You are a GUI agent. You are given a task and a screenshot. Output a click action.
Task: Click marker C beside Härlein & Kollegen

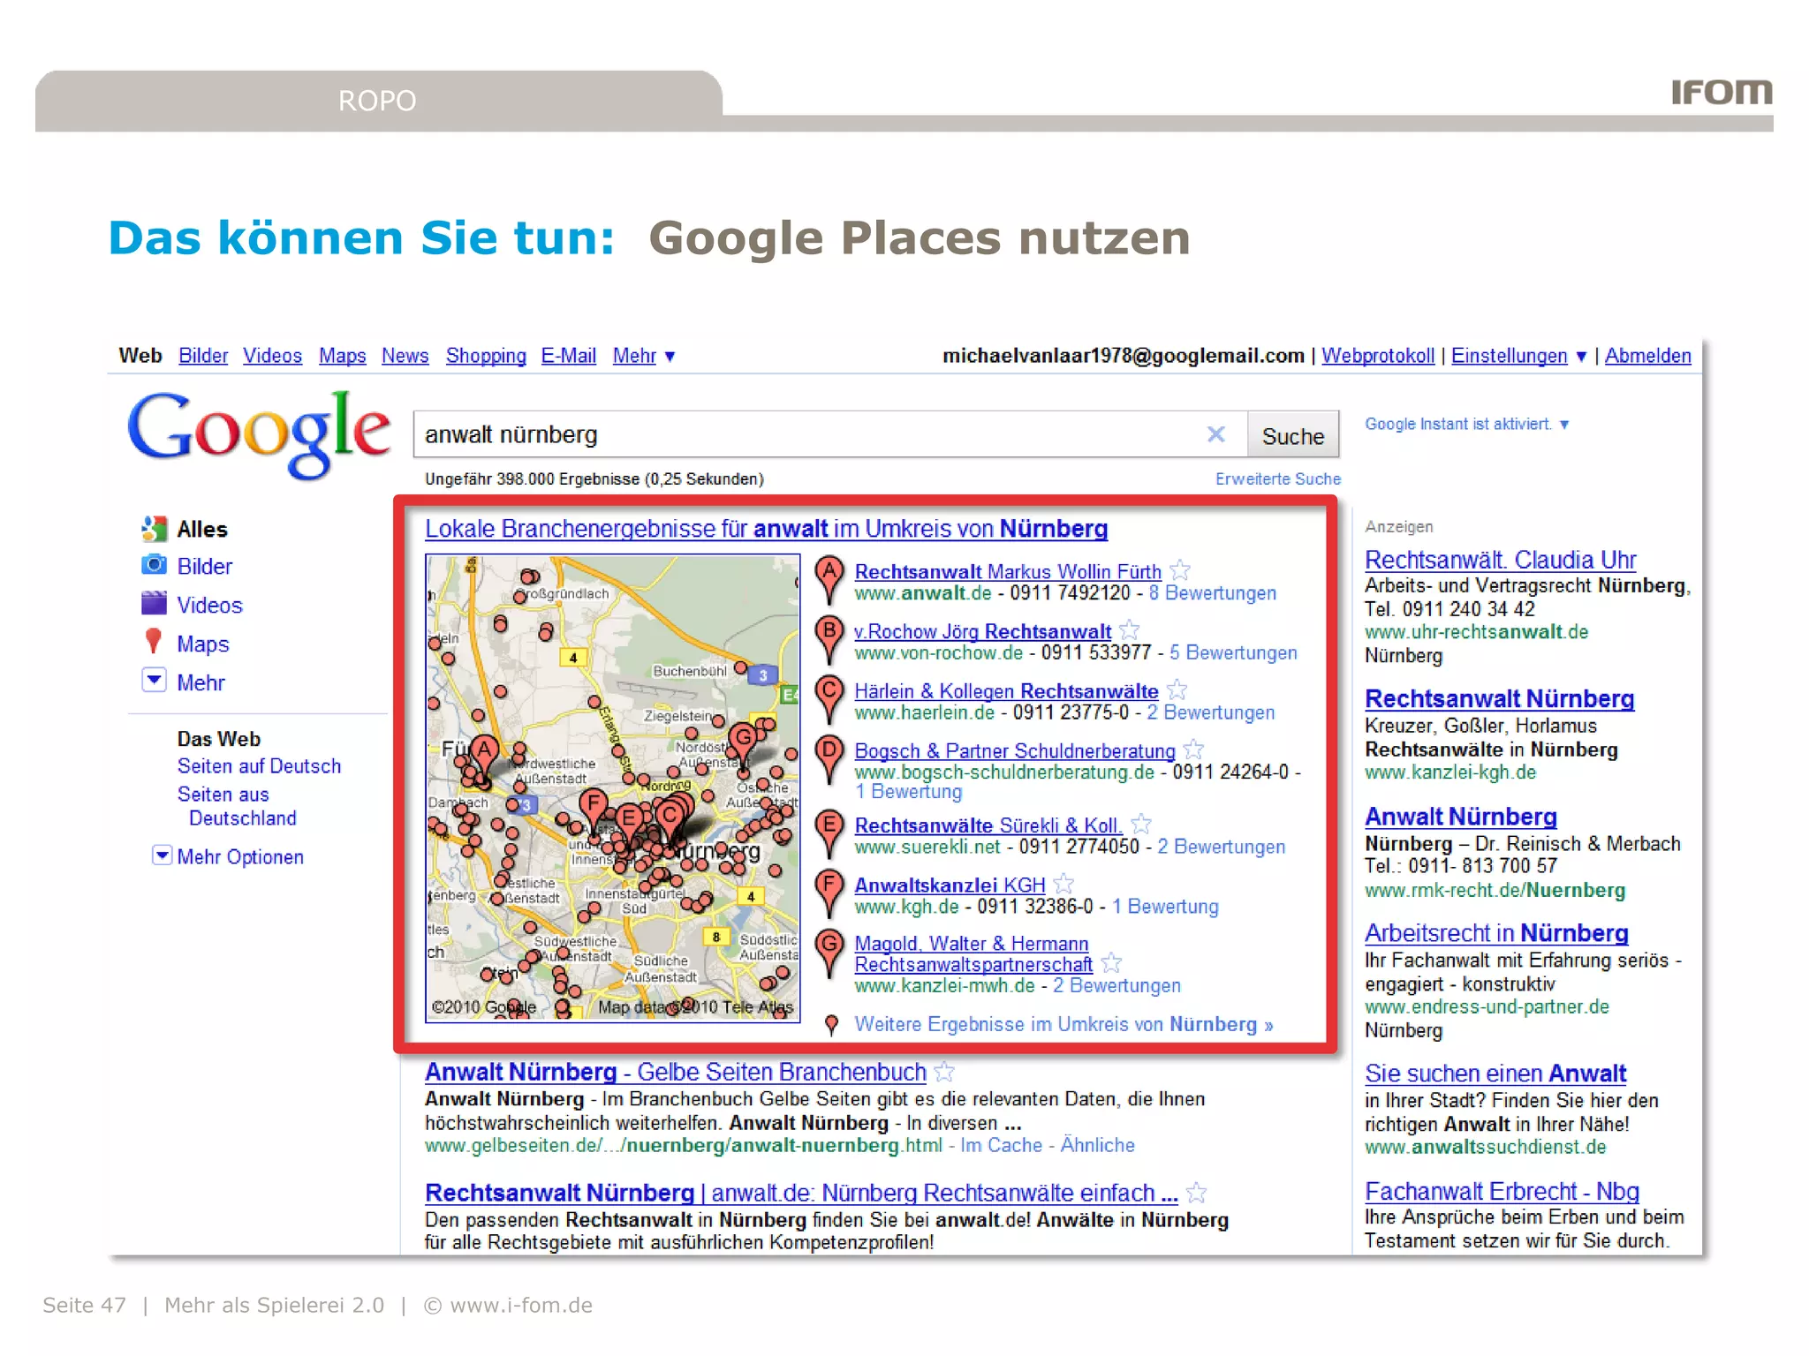click(829, 699)
